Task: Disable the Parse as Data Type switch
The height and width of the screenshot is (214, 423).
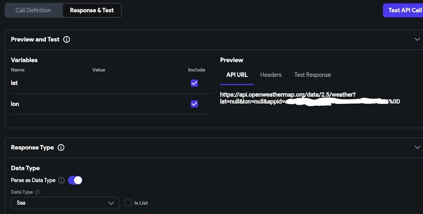Action: click(x=75, y=180)
